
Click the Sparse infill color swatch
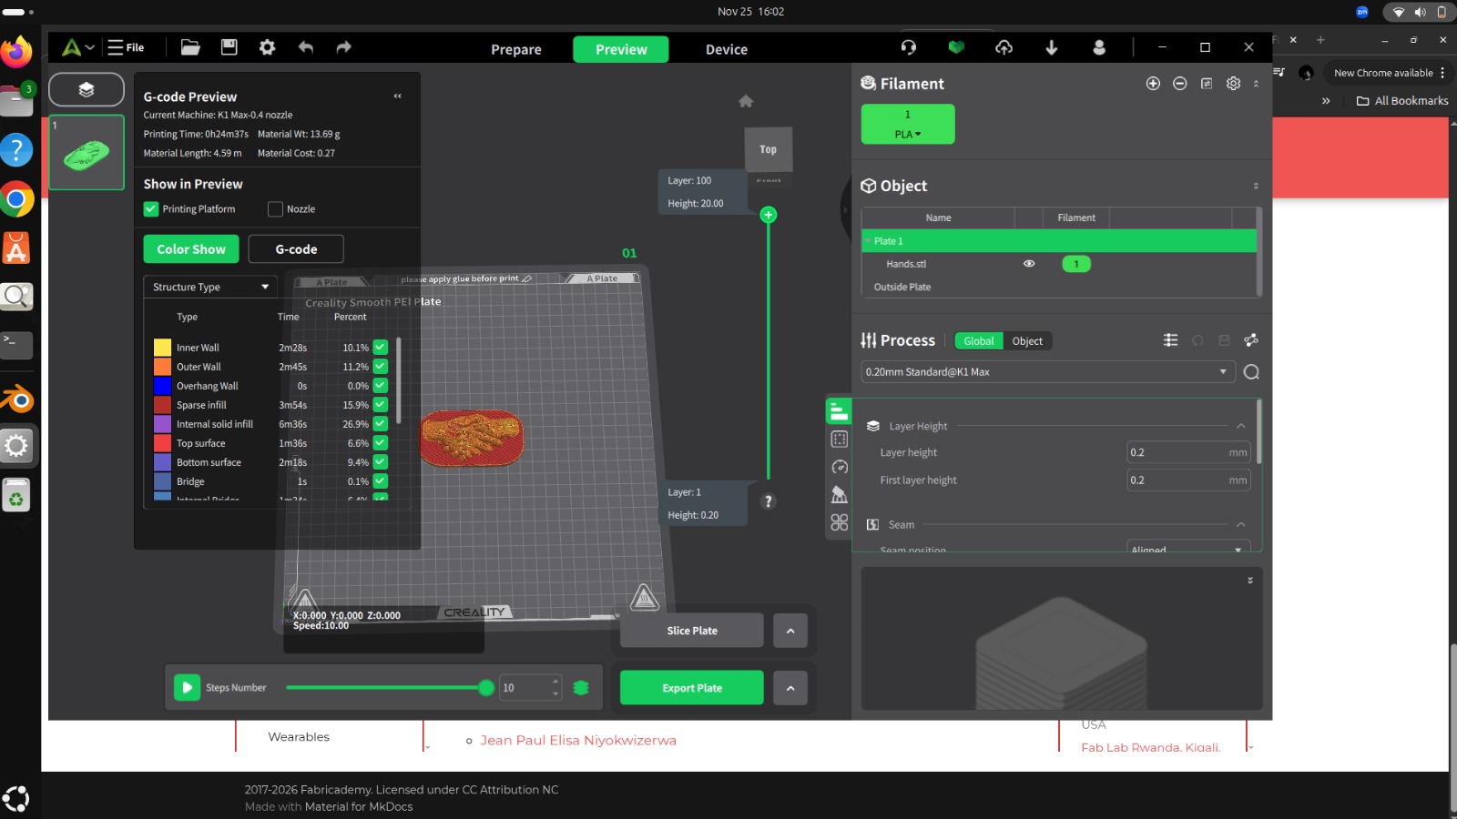(x=162, y=405)
